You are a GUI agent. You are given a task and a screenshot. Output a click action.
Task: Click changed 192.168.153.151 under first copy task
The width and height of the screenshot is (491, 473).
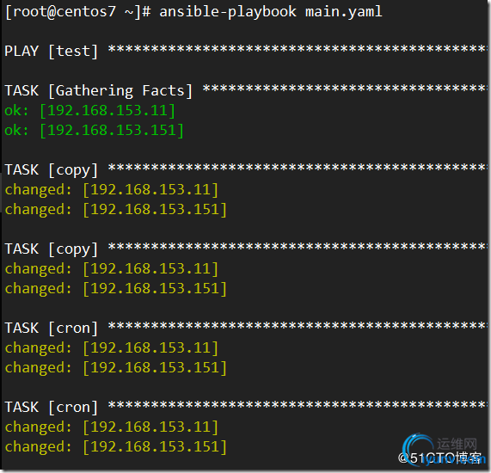coord(116,210)
